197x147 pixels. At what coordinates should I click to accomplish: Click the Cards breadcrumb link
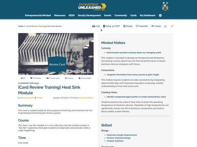click(x=21, y=26)
